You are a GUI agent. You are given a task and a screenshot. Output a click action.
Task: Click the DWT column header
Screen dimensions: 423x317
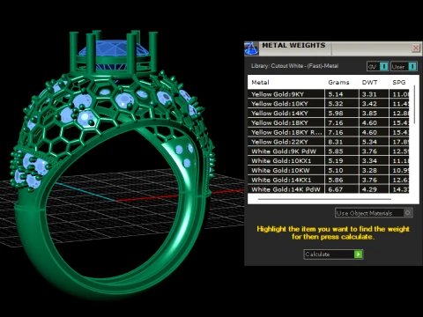tap(369, 83)
